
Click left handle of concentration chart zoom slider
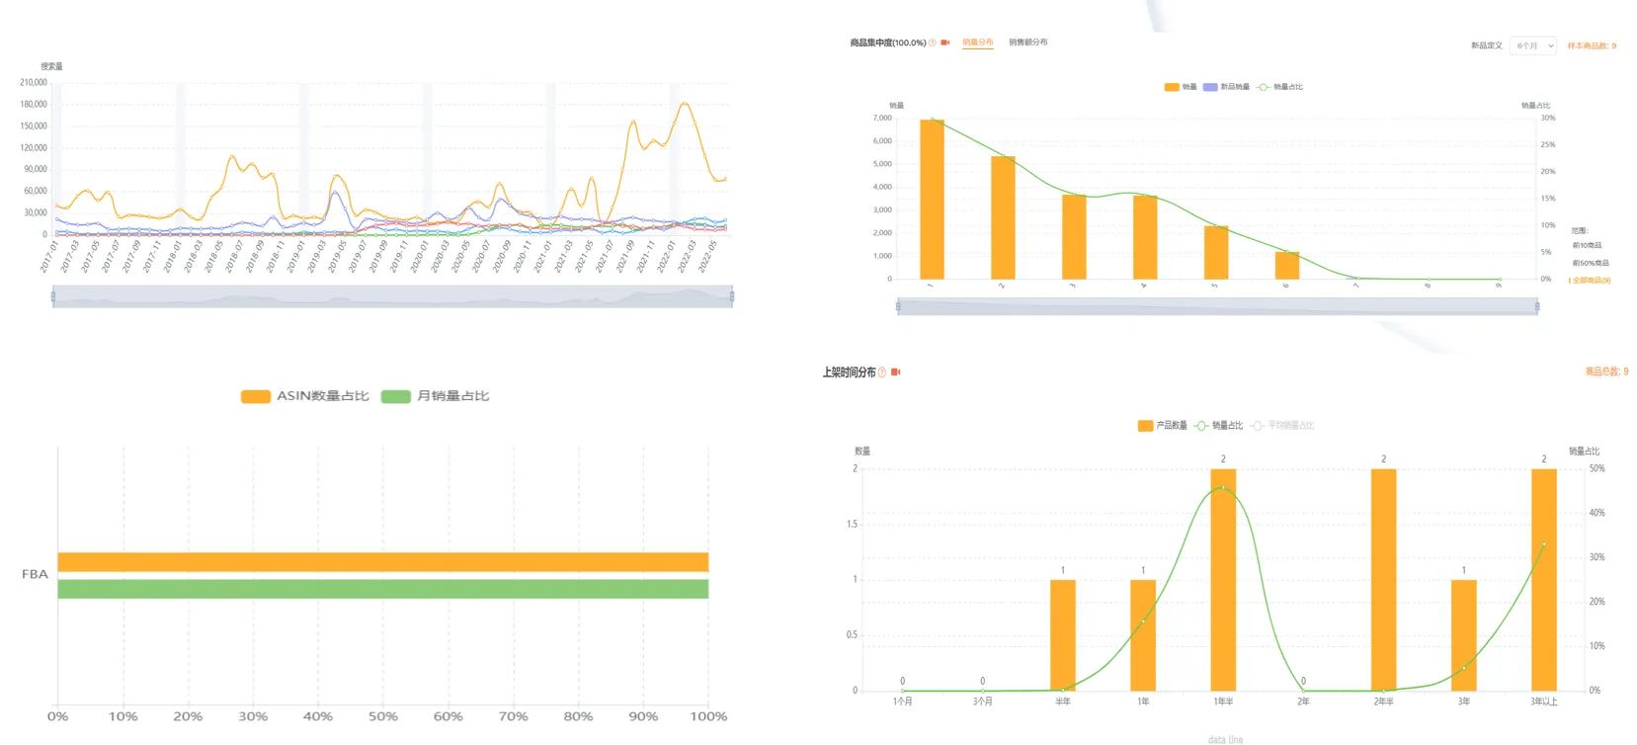(898, 307)
